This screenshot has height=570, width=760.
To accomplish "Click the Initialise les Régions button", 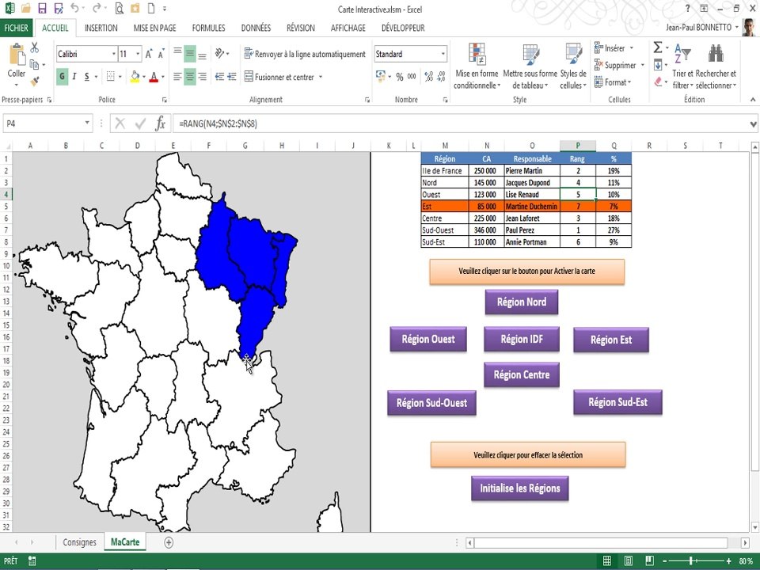I will (519, 488).
